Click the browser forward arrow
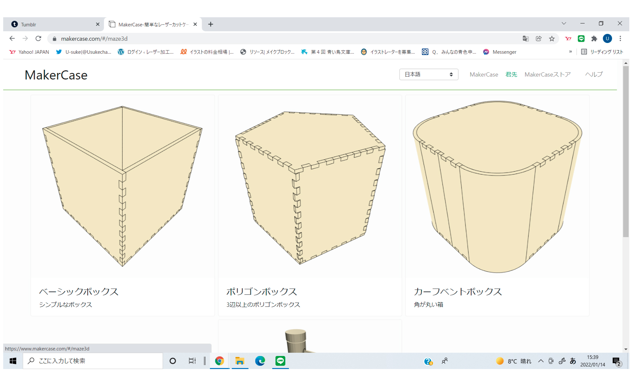This screenshot has width=632, height=384. [x=25, y=38]
